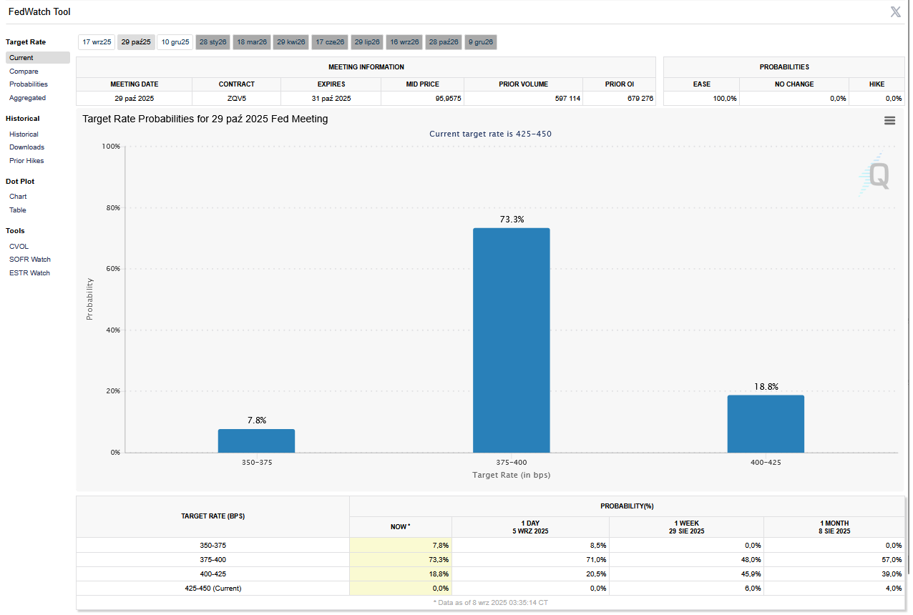
Task: Select the 17 wrz25 meeting tab
Action: tap(97, 42)
